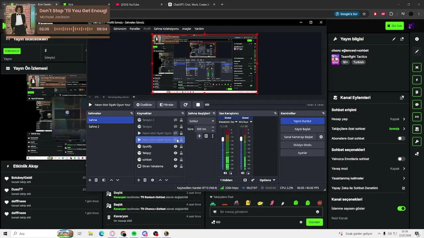Open transition properties three-dot menu

212,136
